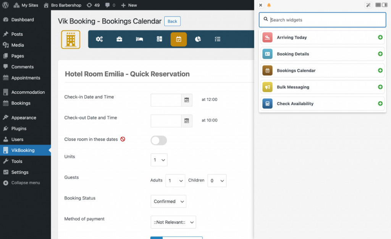Open the Units dropdown

(x=159, y=160)
